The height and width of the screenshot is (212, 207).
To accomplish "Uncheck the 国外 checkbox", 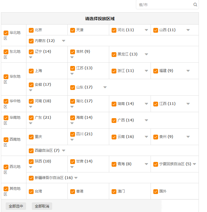I will click(x=156, y=192).
